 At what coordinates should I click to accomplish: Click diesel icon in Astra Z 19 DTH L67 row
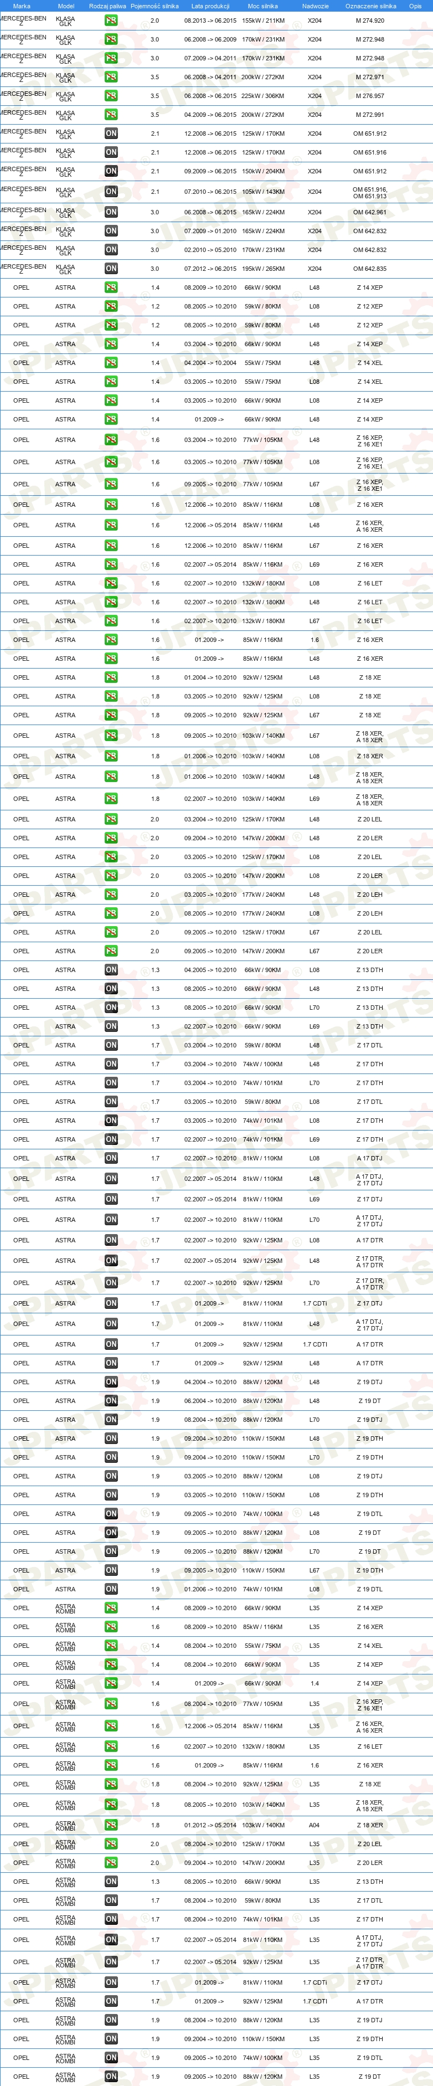pyautogui.click(x=111, y=1570)
